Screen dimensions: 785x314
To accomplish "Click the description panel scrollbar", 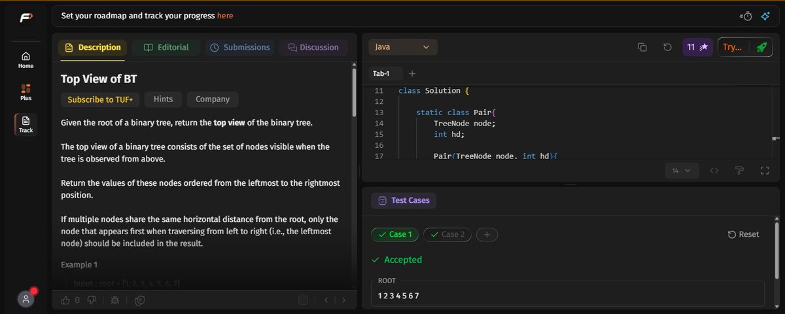I will (354, 92).
